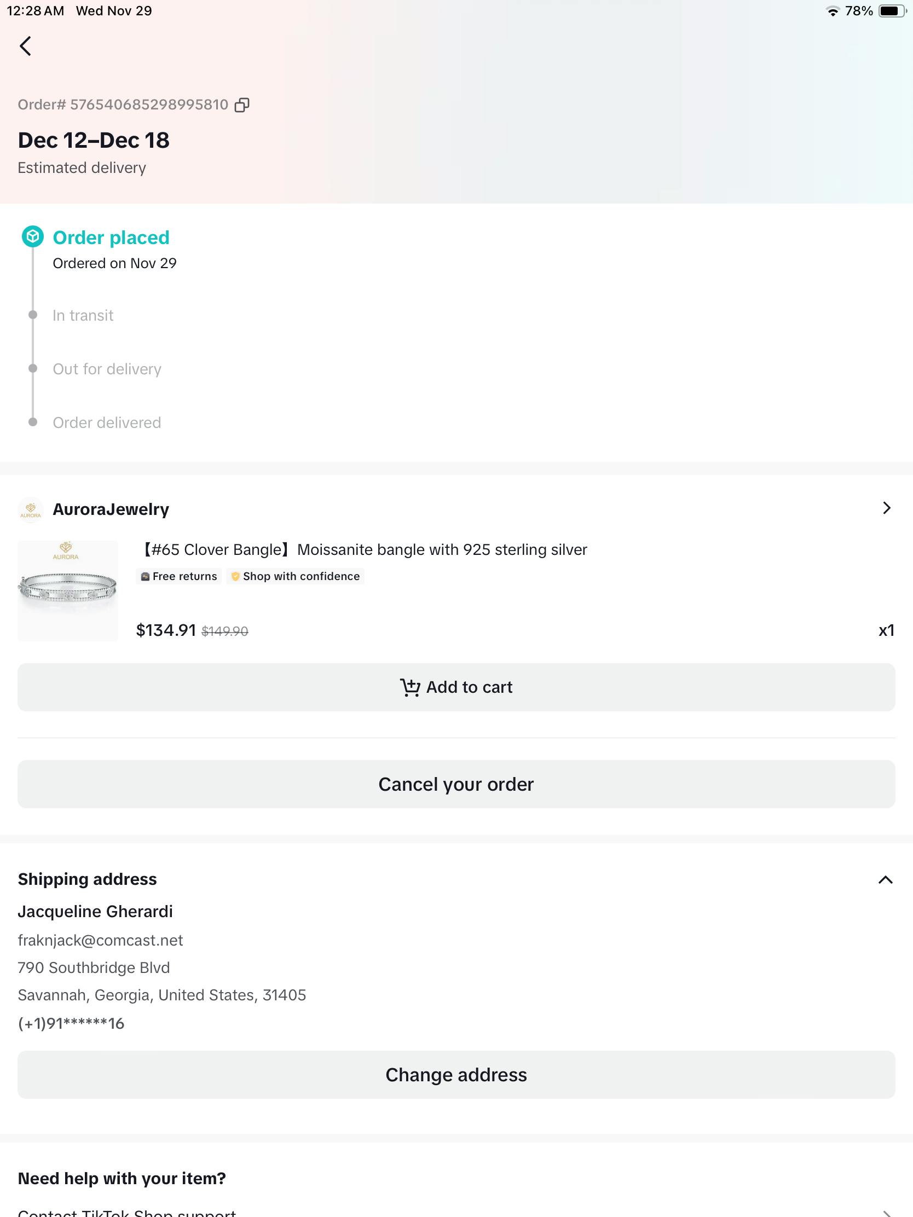The height and width of the screenshot is (1217, 913).
Task: Tap the Shop with confidence badge
Action: [296, 576]
